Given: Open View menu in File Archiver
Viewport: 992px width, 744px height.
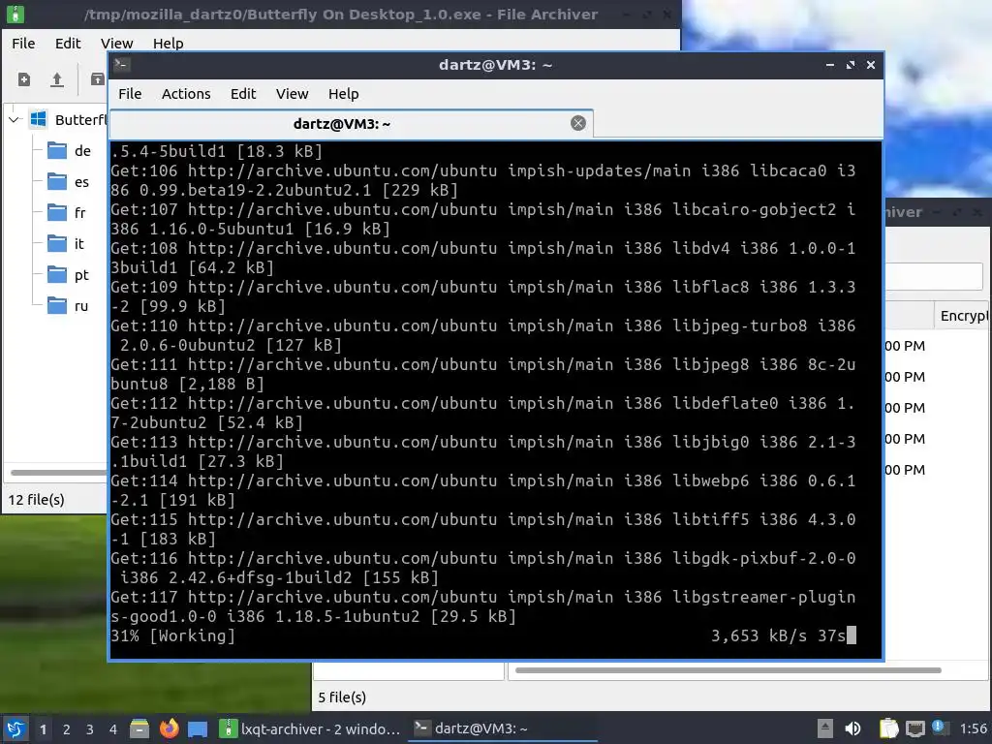Looking at the screenshot, I should [x=116, y=43].
